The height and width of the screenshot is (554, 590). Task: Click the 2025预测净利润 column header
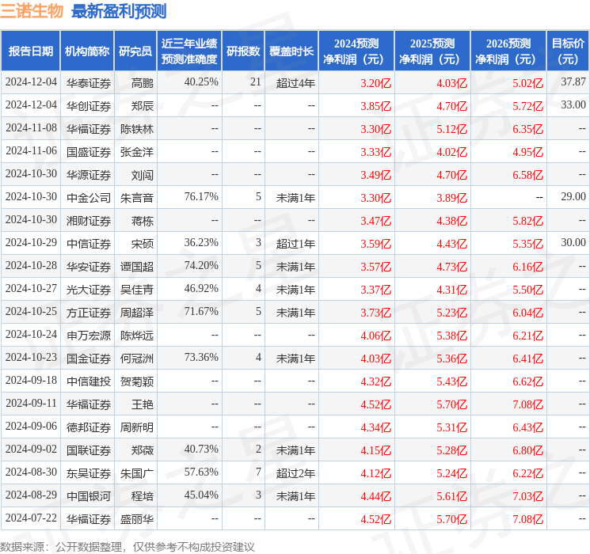[432, 51]
